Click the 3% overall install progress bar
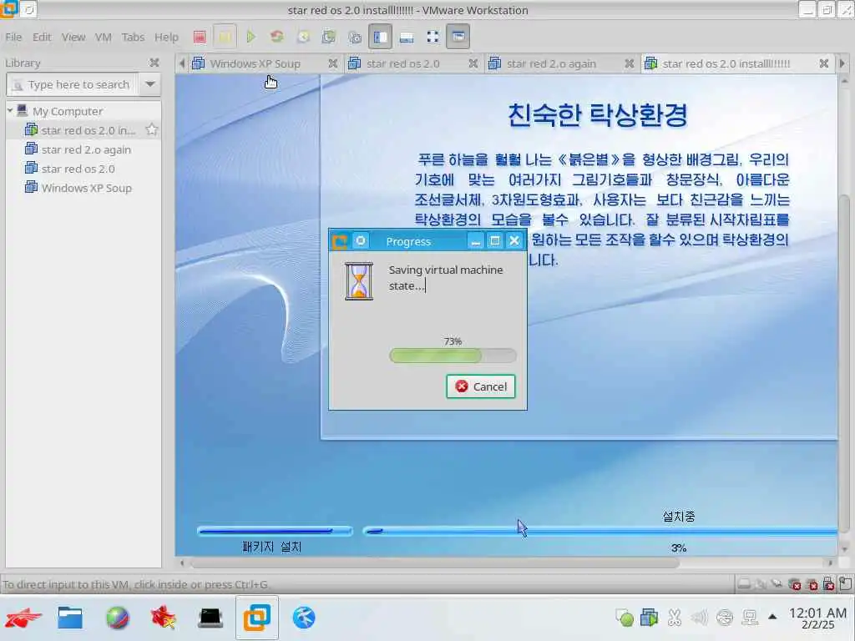This screenshot has height=641, width=855. click(x=600, y=531)
